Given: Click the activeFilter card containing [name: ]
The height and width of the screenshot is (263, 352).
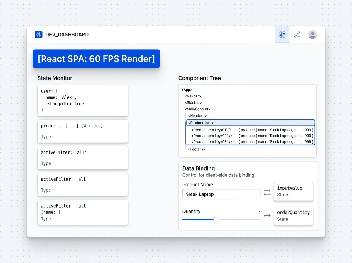Looking at the screenshot, I should tap(83, 212).
